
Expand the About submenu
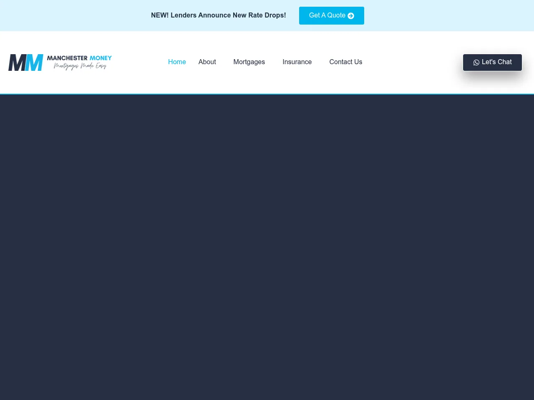tap(207, 62)
